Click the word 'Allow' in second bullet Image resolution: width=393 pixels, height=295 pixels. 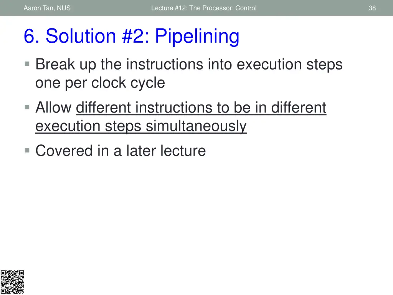point(53,108)
